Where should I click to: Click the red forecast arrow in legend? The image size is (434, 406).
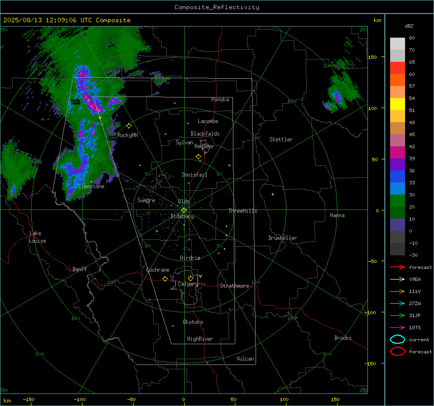pos(397,267)
